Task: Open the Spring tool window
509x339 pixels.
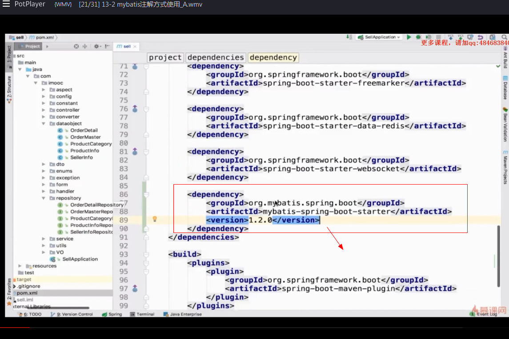Action: [x=112, y=314]
